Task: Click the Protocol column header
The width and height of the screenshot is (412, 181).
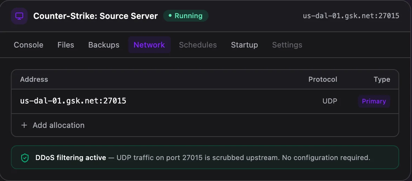Action: 323,79
